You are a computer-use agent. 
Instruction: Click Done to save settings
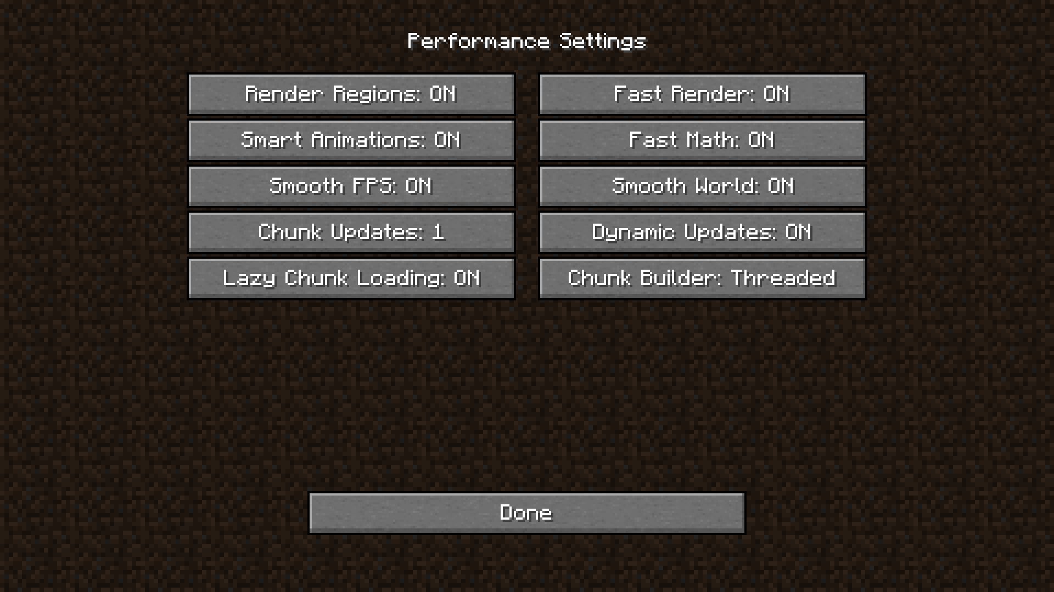click(x=527, y=513)
